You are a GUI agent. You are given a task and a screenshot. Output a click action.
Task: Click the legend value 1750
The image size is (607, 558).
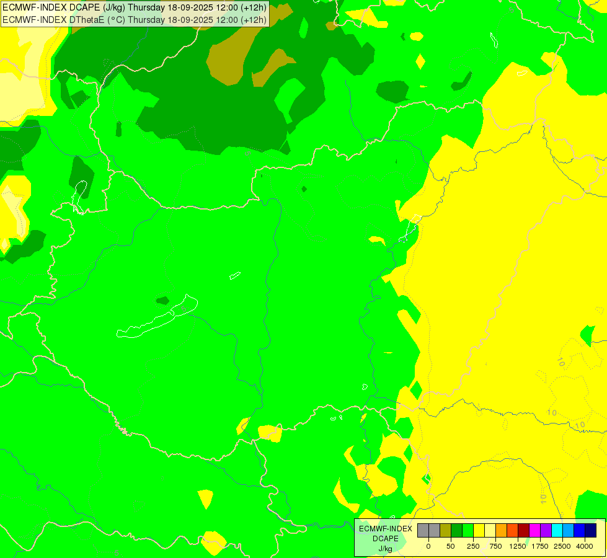pyautogui.click(x=540, y=546)
